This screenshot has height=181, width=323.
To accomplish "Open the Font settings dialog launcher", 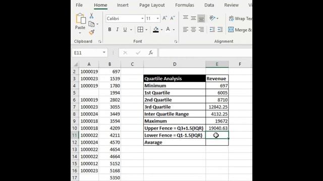I will click(x=176, y=41).
